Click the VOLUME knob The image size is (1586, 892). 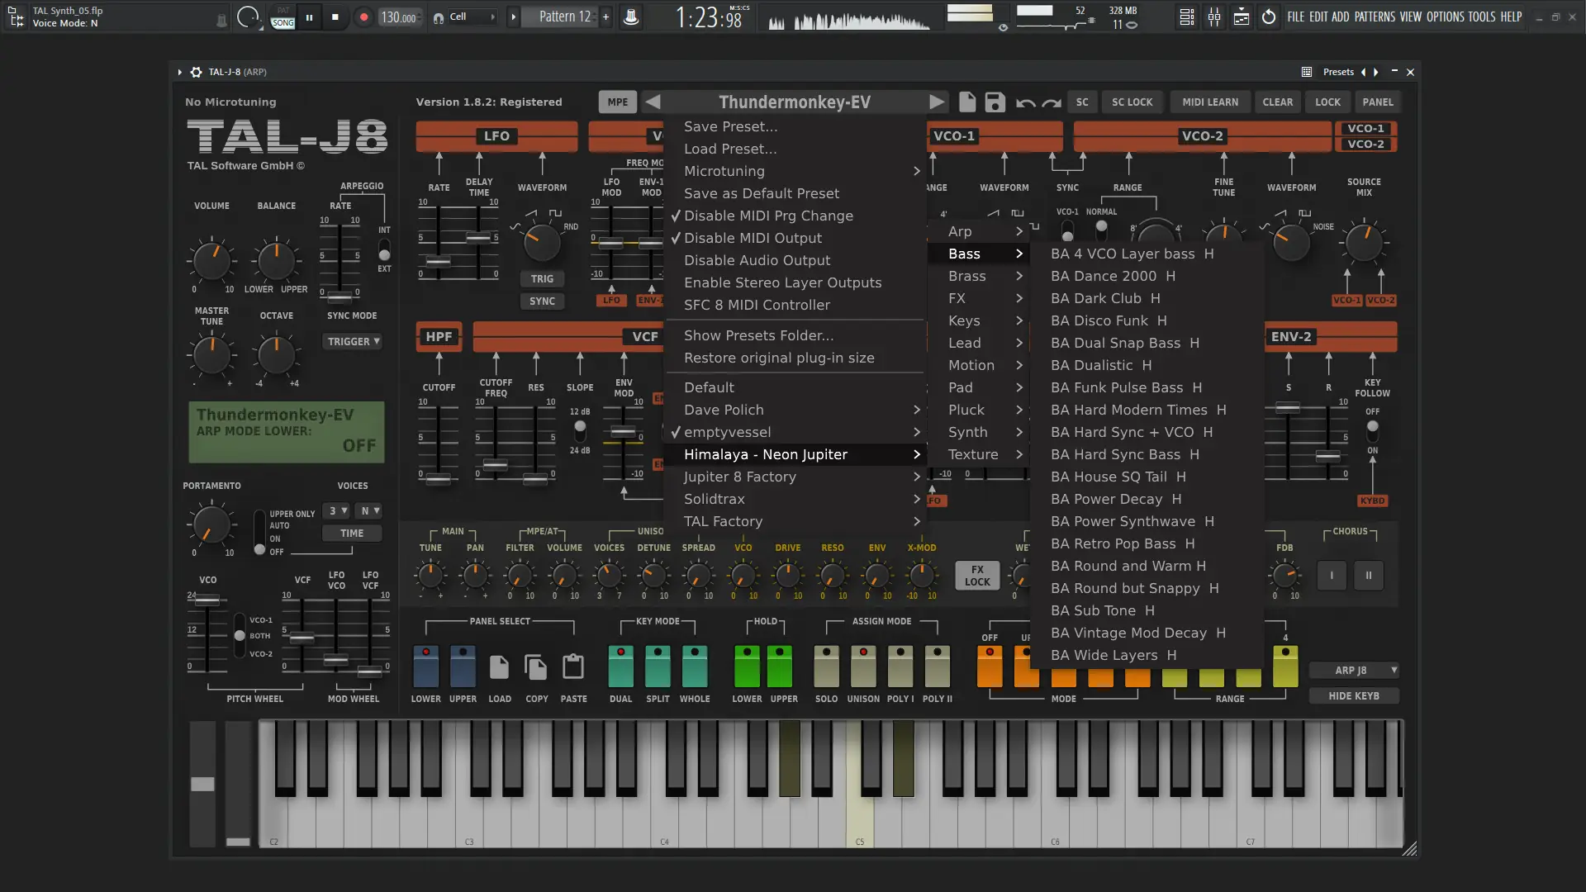(x=211, y=261)
